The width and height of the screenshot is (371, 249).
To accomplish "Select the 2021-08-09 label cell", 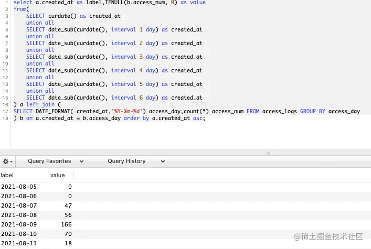I will coord(19,225).
